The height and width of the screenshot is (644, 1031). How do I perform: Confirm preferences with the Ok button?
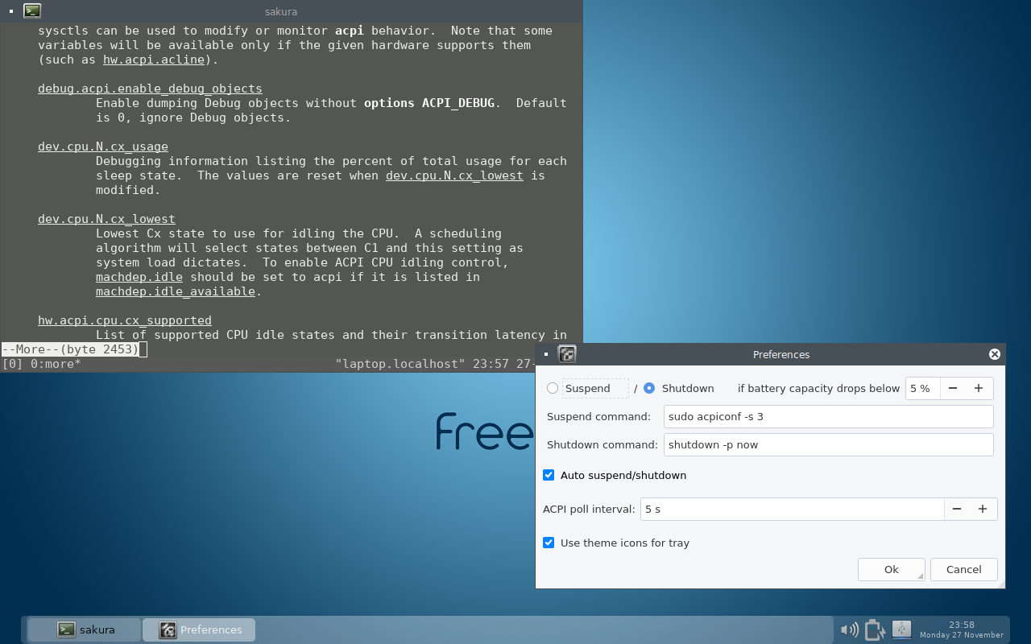pyautogui.click(x=892, y=569)
